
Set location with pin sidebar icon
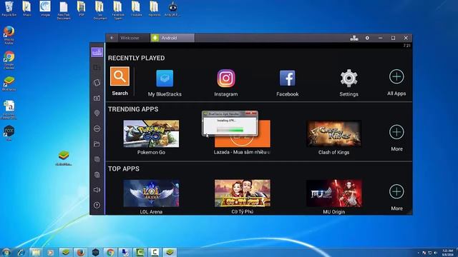97,113
